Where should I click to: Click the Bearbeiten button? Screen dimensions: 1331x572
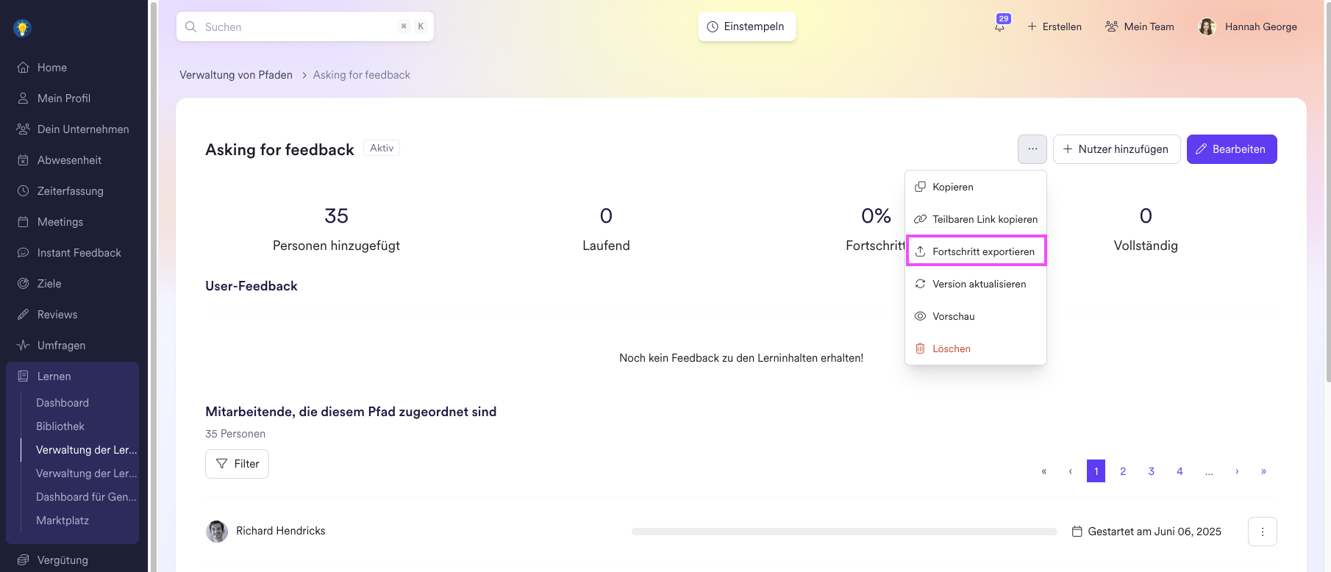click(x=1231, y=149)
